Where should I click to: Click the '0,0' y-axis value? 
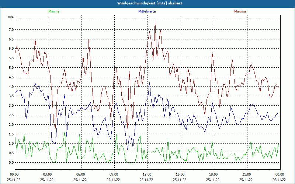click(x=11, y=162)
